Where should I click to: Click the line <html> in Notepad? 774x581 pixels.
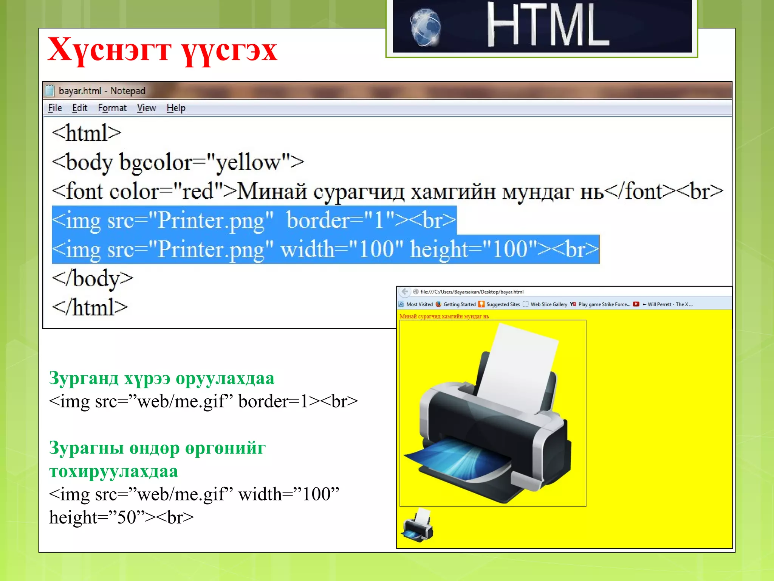coord(87,133)
